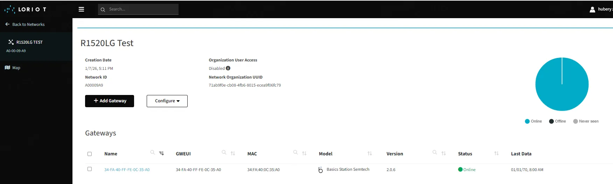Select R1520LG TEST network in sidebar

pos(29,42)
